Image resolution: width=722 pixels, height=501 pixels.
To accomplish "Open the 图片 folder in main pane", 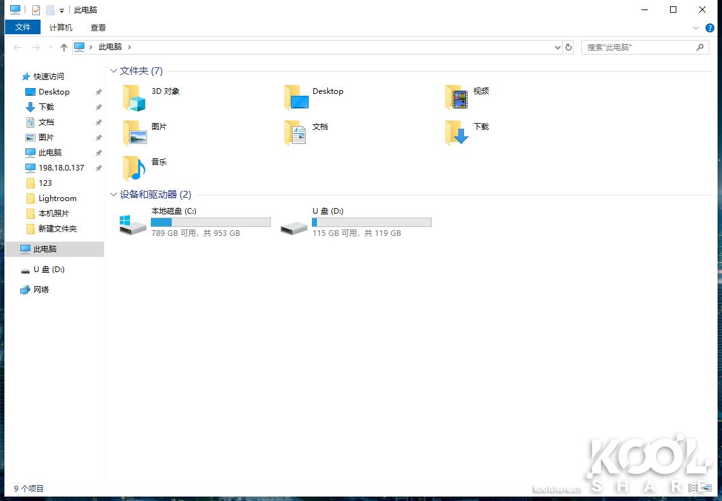I will pos(134,133).
